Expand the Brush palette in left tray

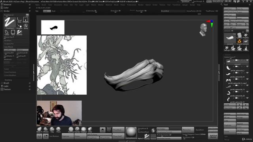pos(6,83)
